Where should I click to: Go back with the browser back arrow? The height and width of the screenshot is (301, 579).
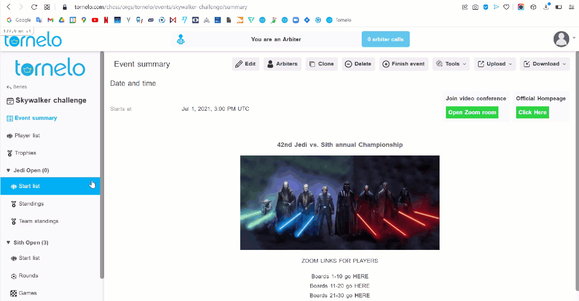pyautogui.click(x=9, y=7)
